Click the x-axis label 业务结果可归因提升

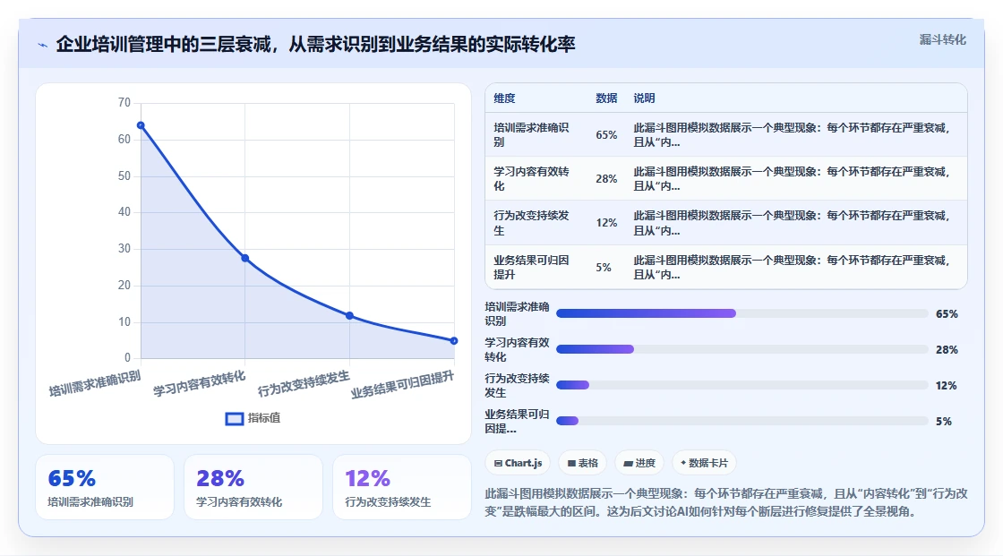pos(402,384)
